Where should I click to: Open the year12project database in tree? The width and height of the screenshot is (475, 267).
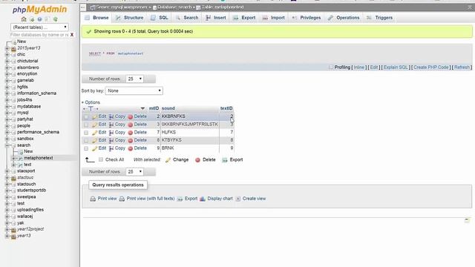coord(30,229)
